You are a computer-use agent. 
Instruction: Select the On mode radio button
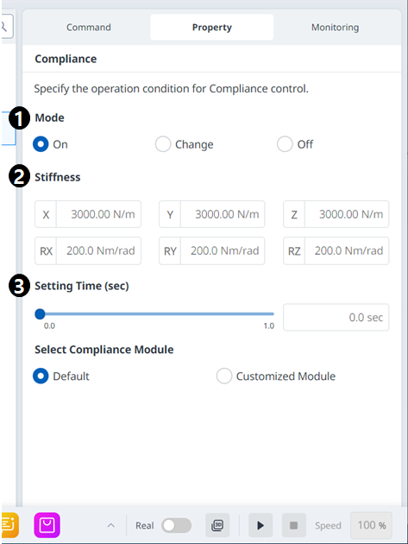point(41,144)
